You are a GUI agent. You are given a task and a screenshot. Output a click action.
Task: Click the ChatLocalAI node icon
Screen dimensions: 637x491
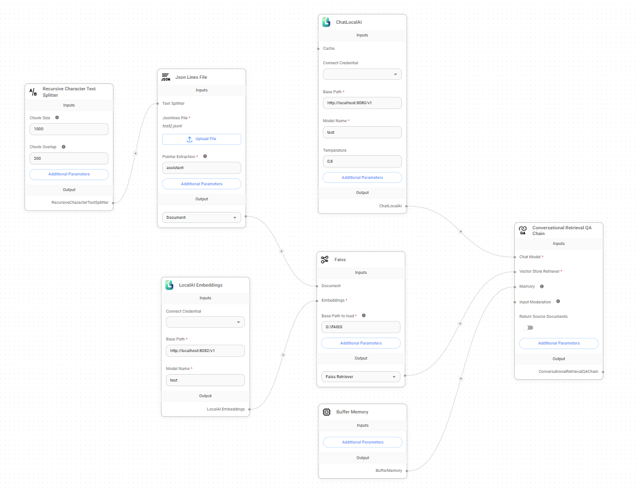326,23
